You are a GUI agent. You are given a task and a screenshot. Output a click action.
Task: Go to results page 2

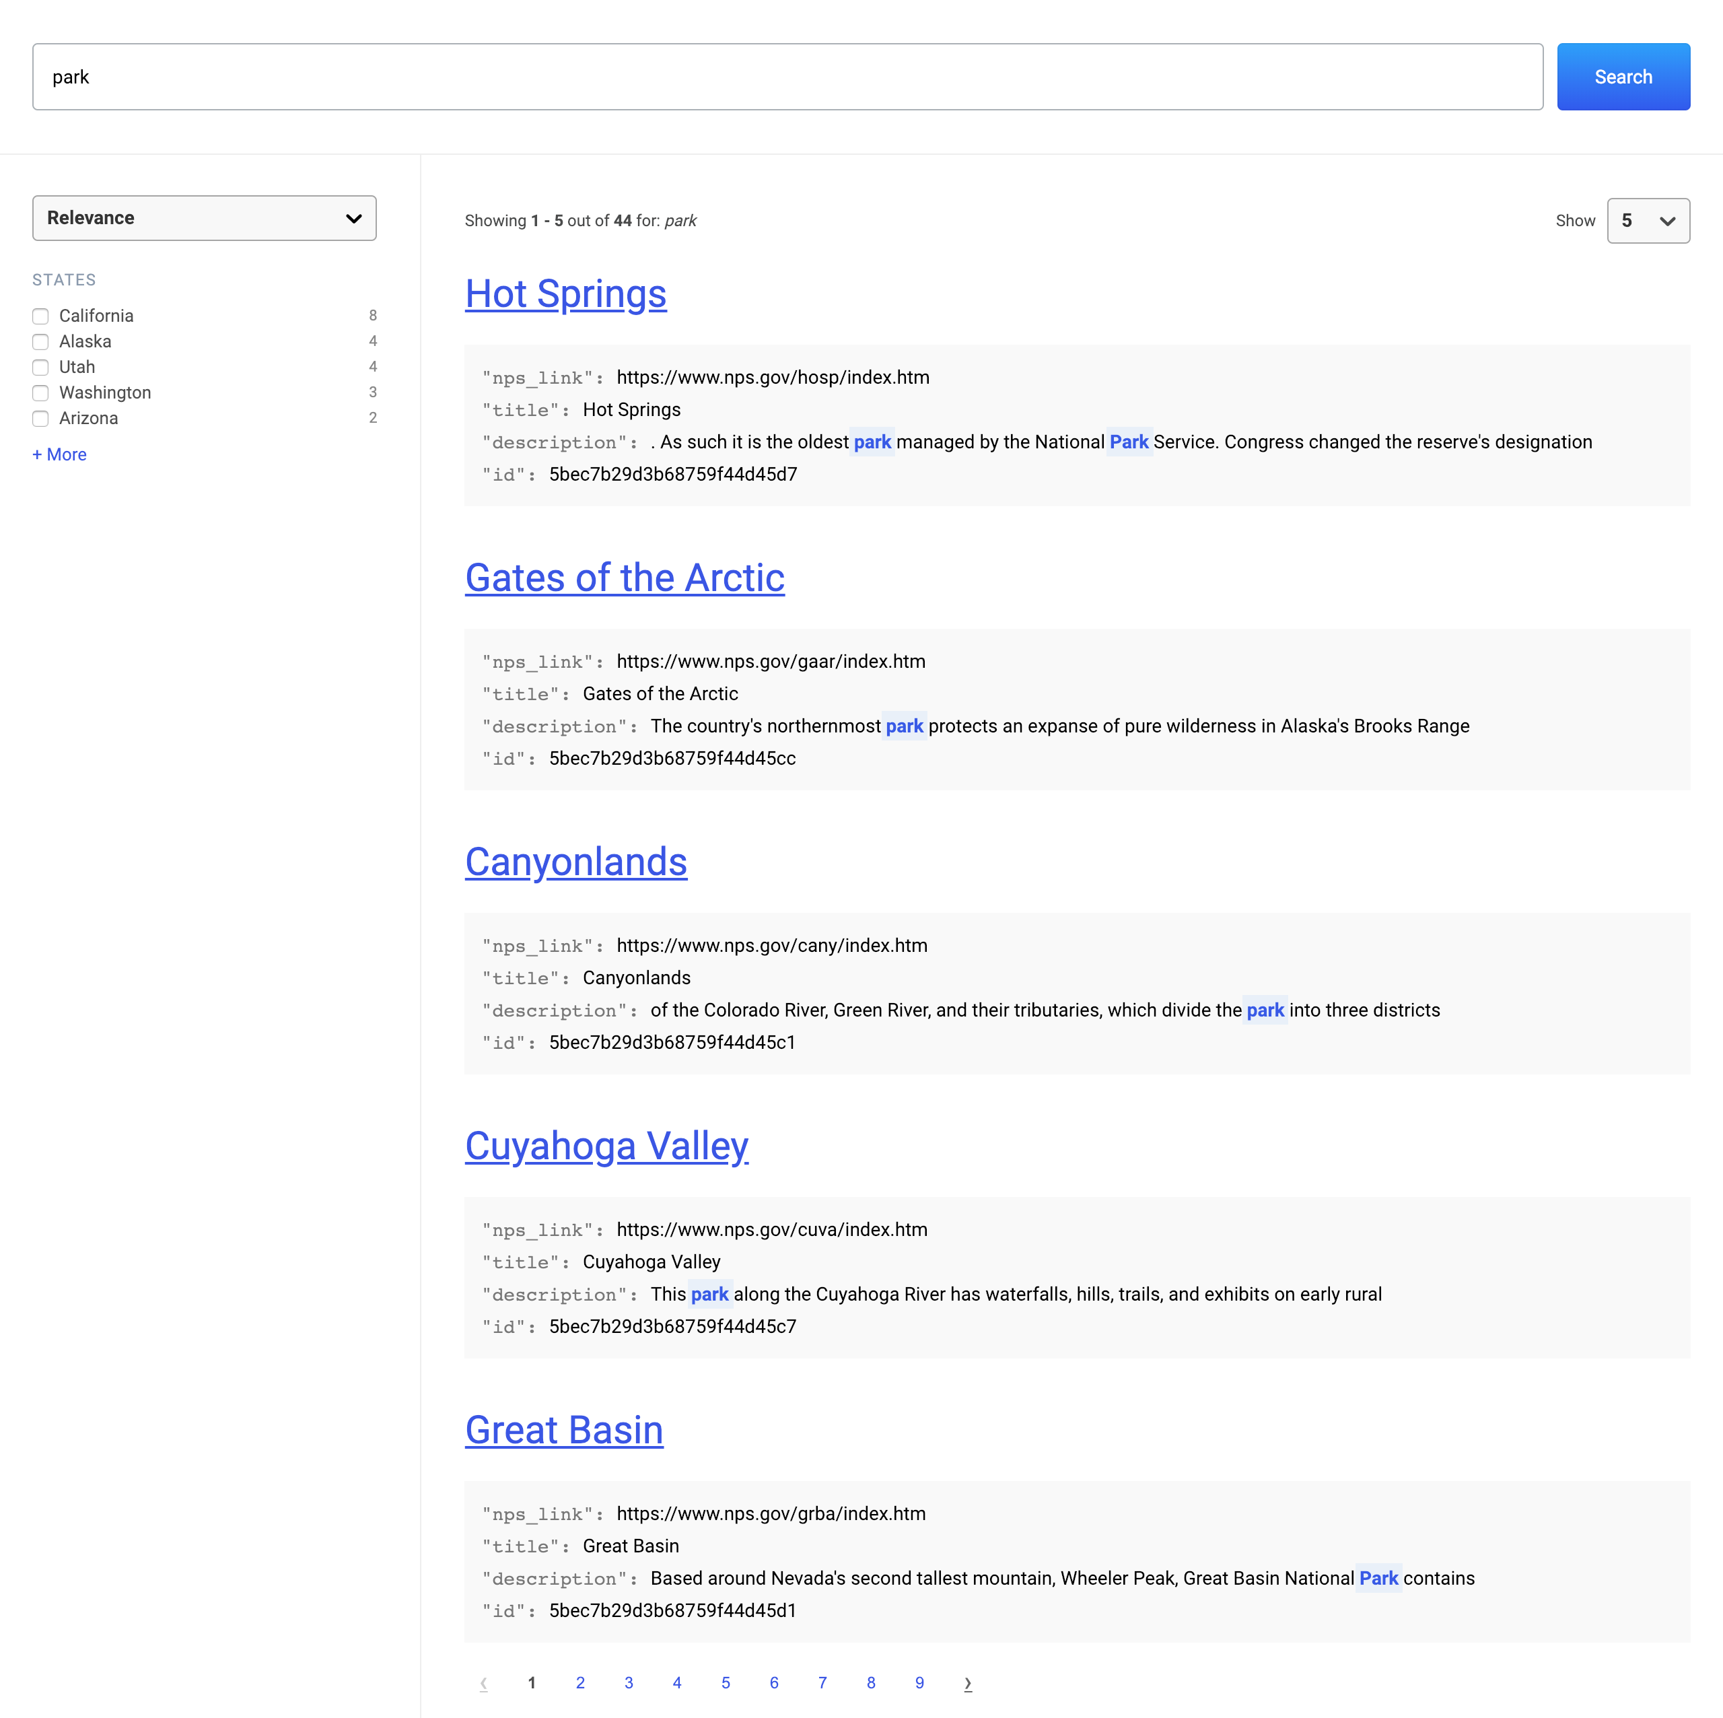(x=579, y=1683)
